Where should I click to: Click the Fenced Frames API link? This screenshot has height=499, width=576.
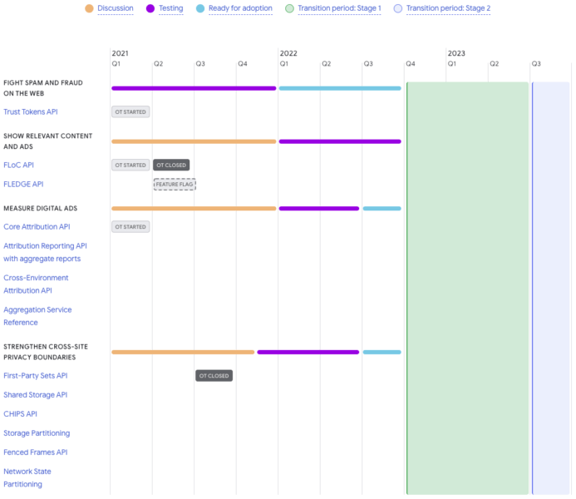(x=36, y=452)
